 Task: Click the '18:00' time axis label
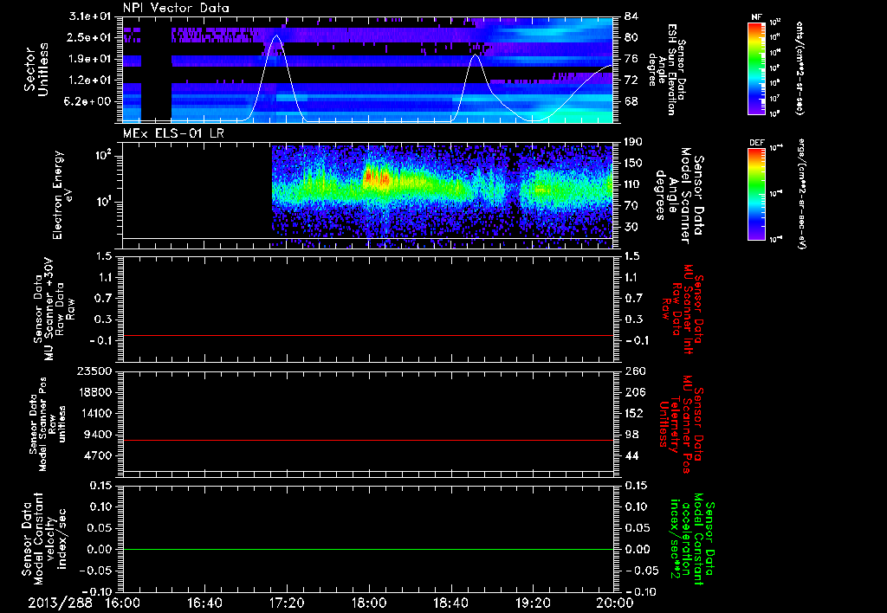point(369,603)
